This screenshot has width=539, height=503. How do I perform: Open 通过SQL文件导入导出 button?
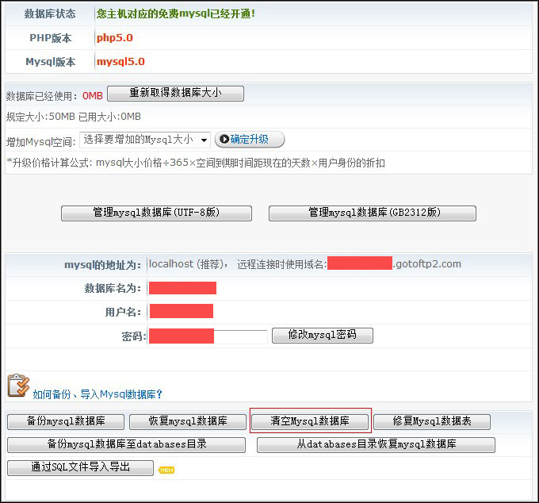tap(80, 467)
